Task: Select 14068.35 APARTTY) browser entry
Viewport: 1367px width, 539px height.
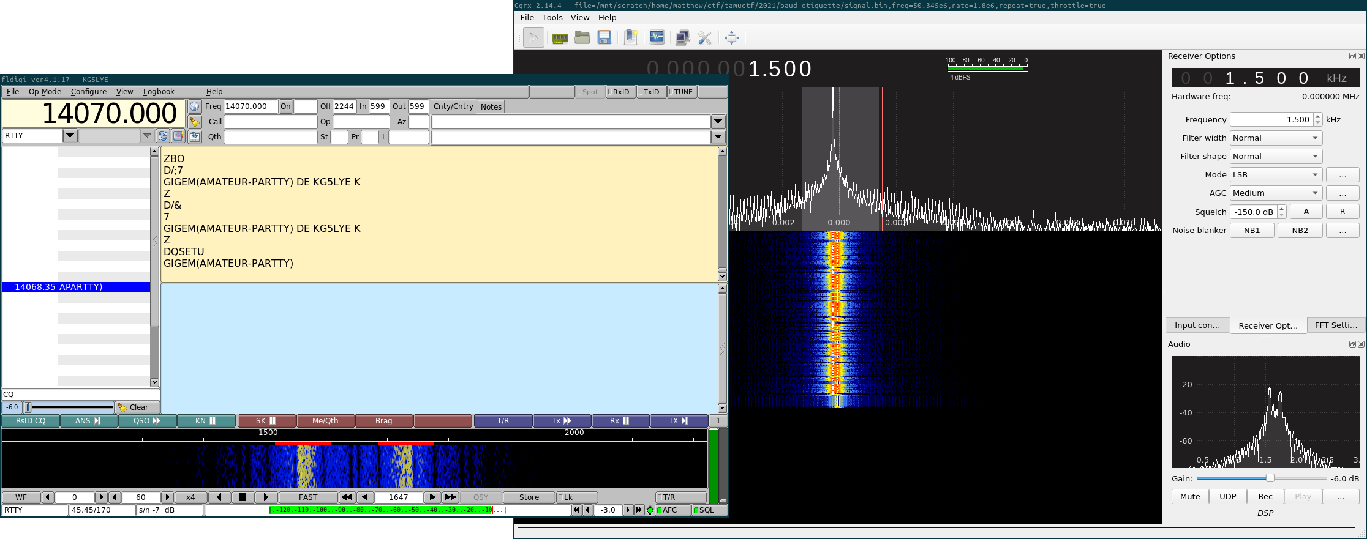Action: click(x=76, y=287)
